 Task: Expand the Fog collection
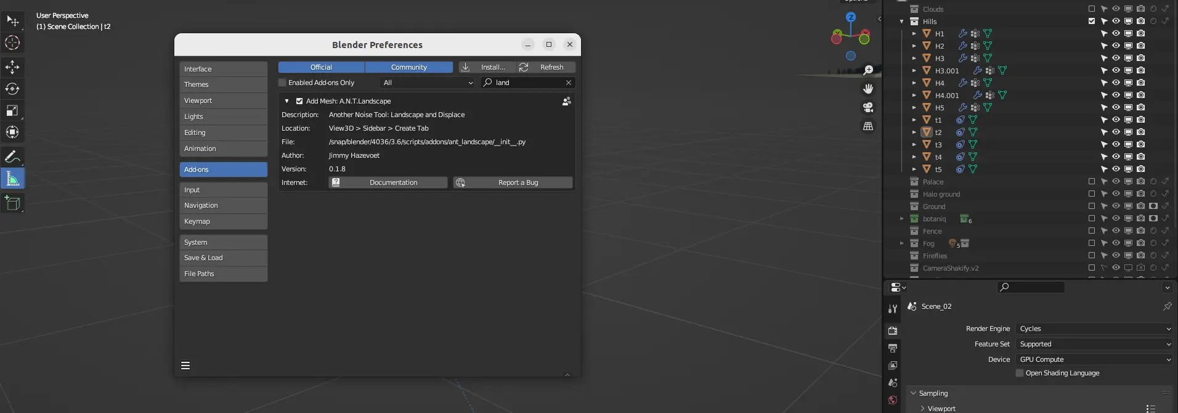902,243
